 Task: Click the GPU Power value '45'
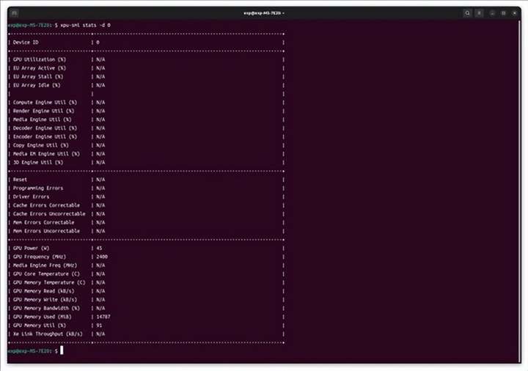(x=99, y=249)
